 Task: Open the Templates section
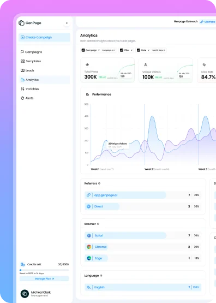pos(31,61)
